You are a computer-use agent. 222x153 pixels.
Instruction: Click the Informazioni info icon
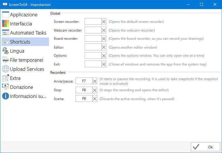[x=6, y=96]
